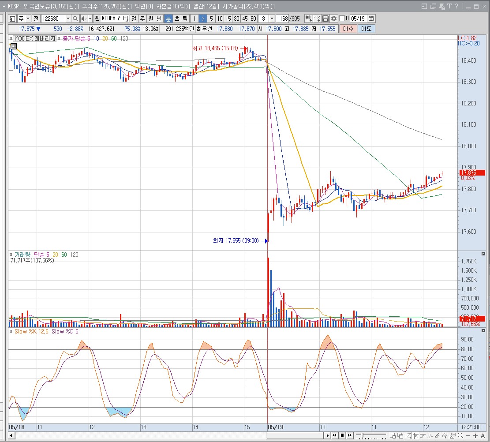Rewind chart replay
This screenshot has width=490, height=442.
pyautogui.click(x=334, y=435)
